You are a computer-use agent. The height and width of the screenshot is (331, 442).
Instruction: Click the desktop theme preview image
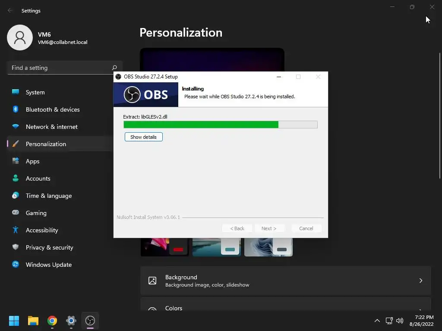click(x=212, y=59)
